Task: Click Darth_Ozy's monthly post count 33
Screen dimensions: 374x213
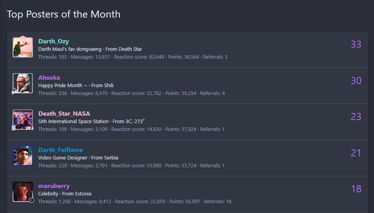Action: [356, 45]
